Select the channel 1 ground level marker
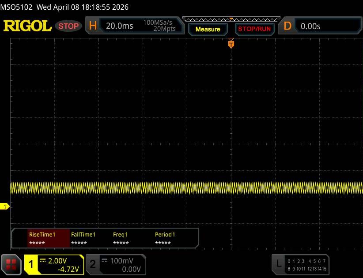 [x=5, y=207]
